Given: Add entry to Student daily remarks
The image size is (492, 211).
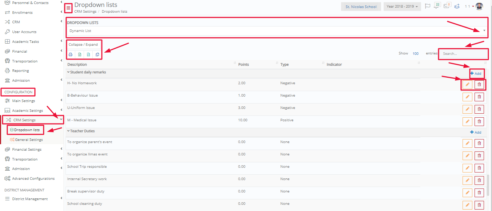Looking at the screenshot, I should tap(476, 74).
